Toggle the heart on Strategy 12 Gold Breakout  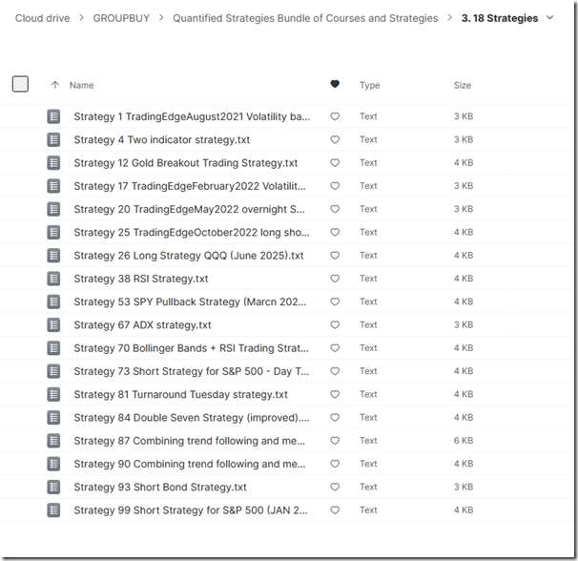[x=335, y=162]
